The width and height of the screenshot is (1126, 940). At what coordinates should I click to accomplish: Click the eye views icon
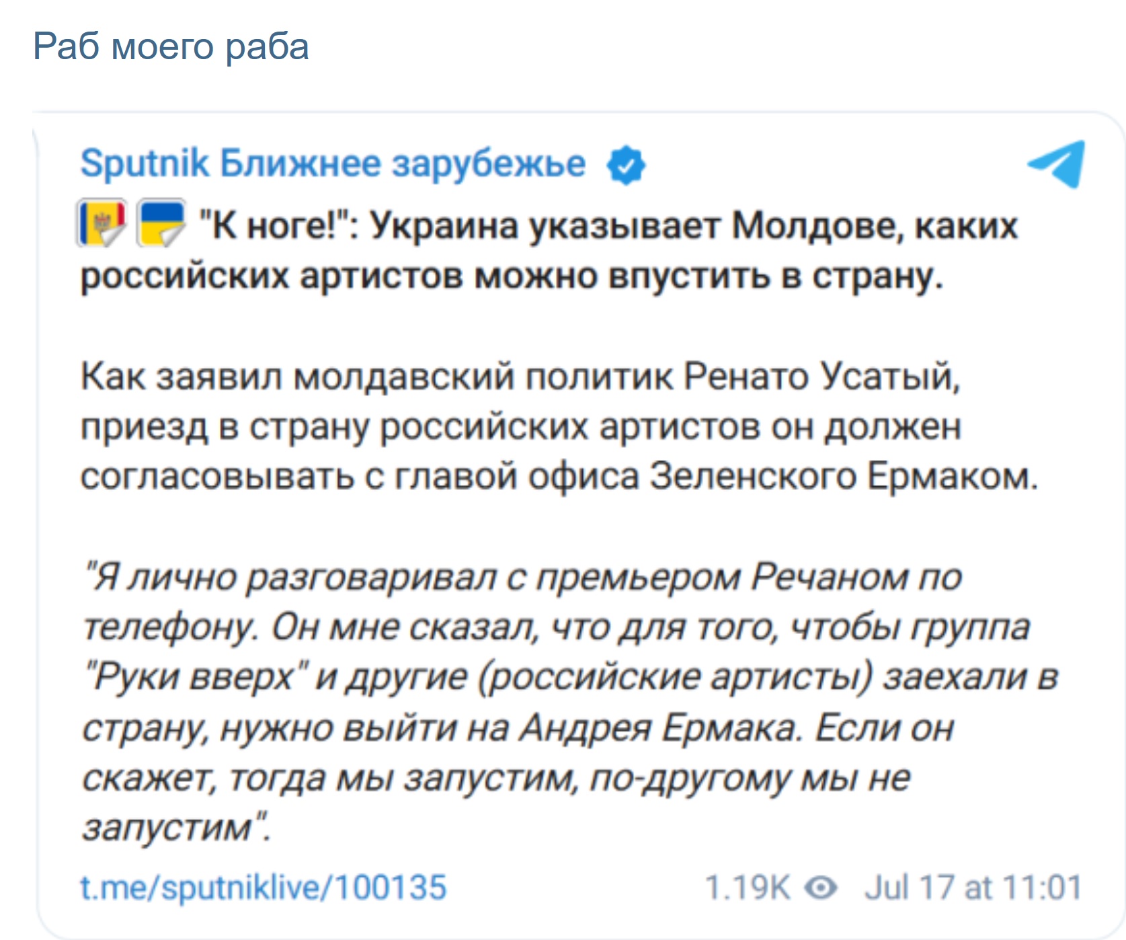[820, 888]
